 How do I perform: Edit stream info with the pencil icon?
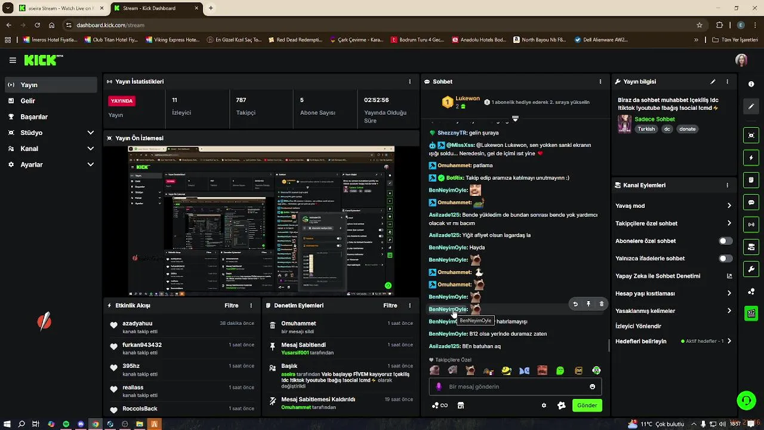[713, 82]
